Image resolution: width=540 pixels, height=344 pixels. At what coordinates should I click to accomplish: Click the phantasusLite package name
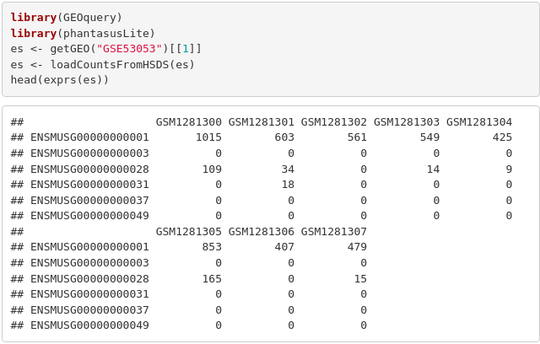[106, 34]
